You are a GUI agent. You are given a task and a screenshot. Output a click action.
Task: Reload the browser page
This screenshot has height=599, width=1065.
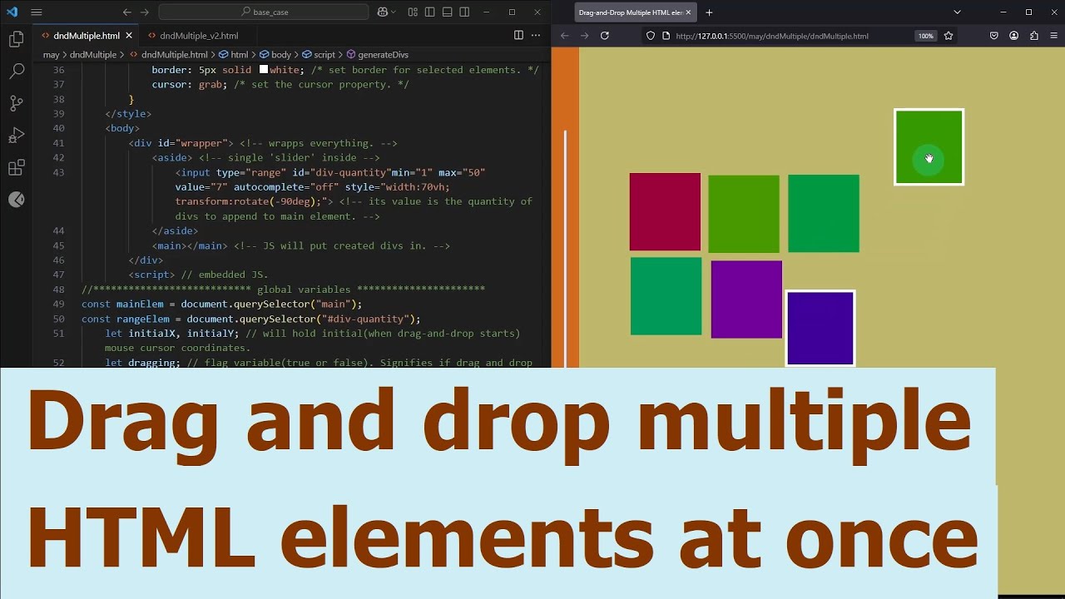pos(605,36)
